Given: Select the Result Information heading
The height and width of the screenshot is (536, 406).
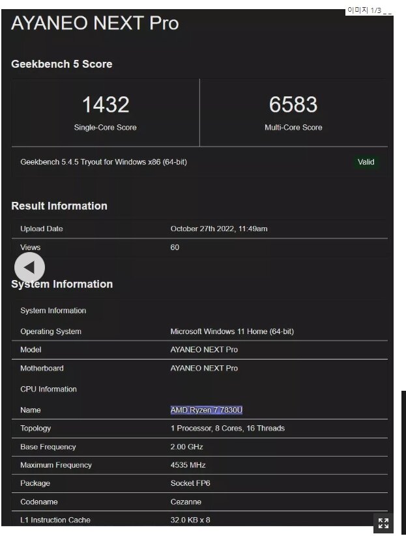Looking at the screenshot, I should pyautogui.click(x=59, y=206).
